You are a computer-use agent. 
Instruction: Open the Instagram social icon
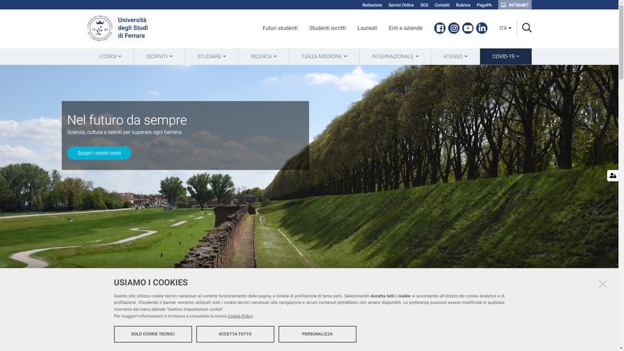click(x=454, y=28)
